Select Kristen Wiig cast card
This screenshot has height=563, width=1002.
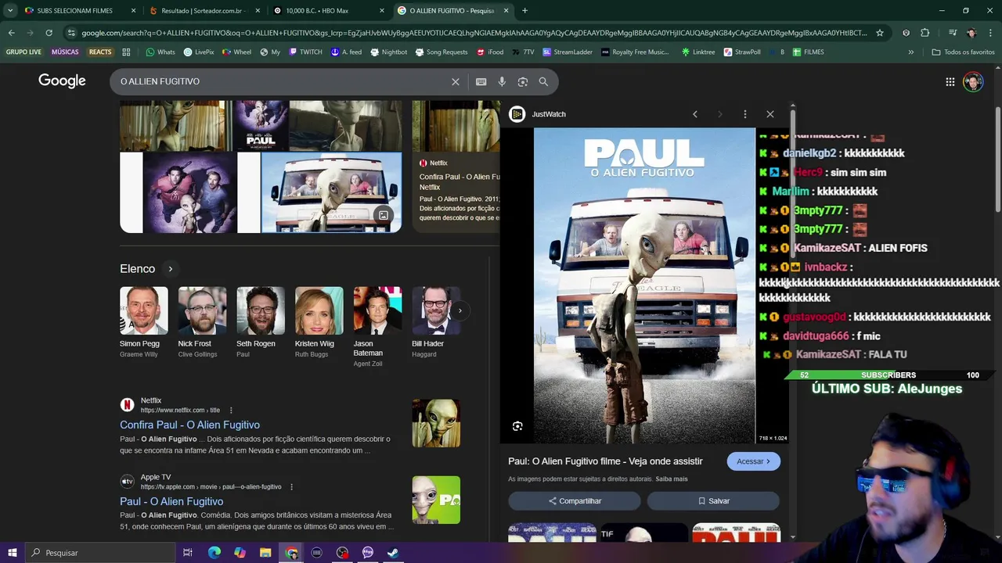319,322
